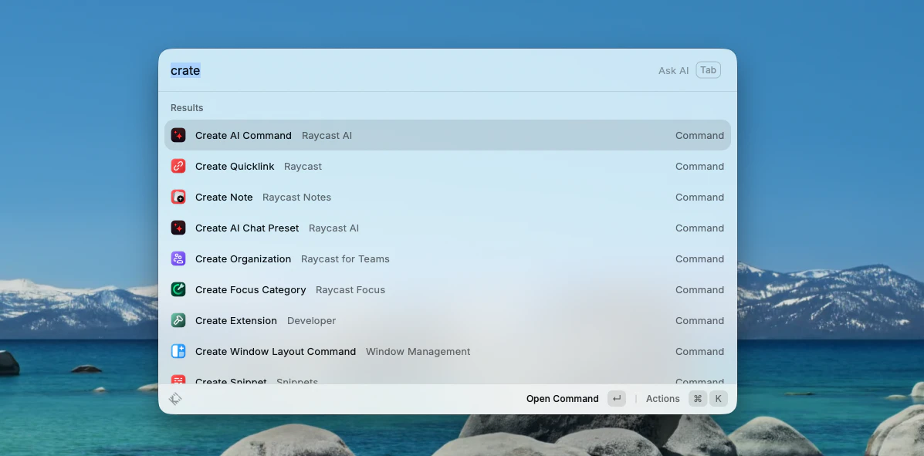
Task: Click "Raycast" subtitle beside Create Quicklink
Action: pyautogui.click(x=303, y=167)
